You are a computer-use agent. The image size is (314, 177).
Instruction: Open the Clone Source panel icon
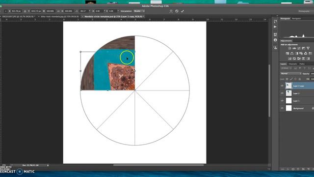[x=275, y=48]
